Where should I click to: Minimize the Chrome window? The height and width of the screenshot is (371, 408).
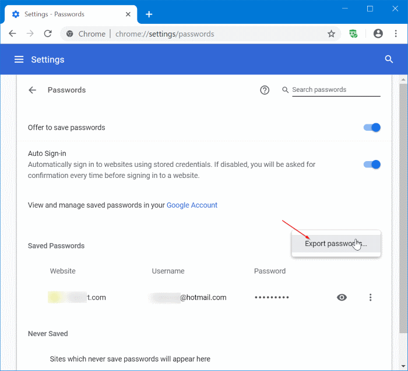(345, 9)
